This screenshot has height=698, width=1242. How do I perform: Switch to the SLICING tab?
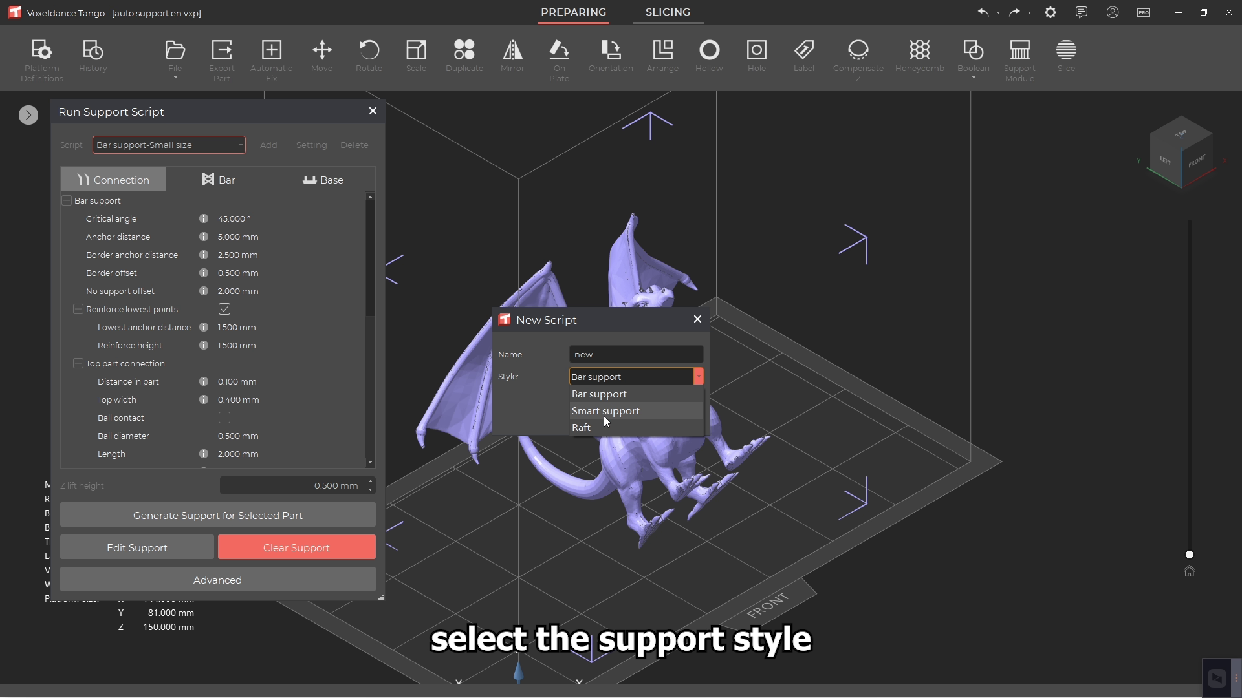tap(668, 12)
